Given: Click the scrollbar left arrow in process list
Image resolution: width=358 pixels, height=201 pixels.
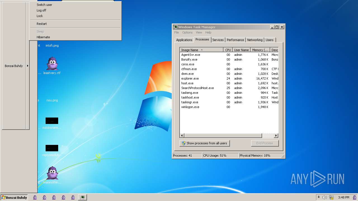Looking at the screenshot, I should pos(182,136).
